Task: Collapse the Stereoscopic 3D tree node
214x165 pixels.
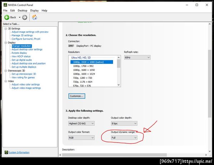Action: pos(6,71)
